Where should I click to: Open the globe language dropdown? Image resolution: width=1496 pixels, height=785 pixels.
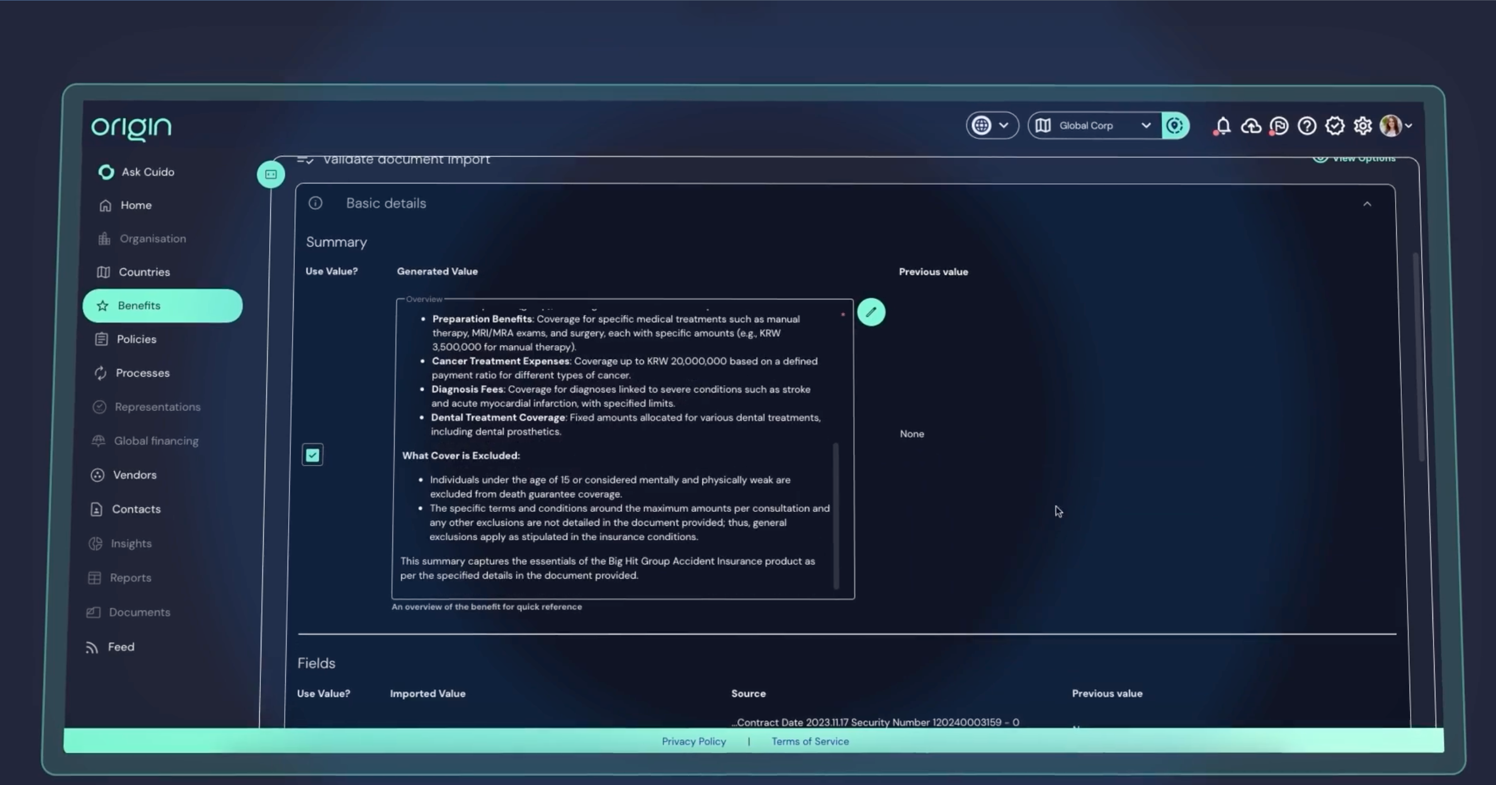point(992,125)
